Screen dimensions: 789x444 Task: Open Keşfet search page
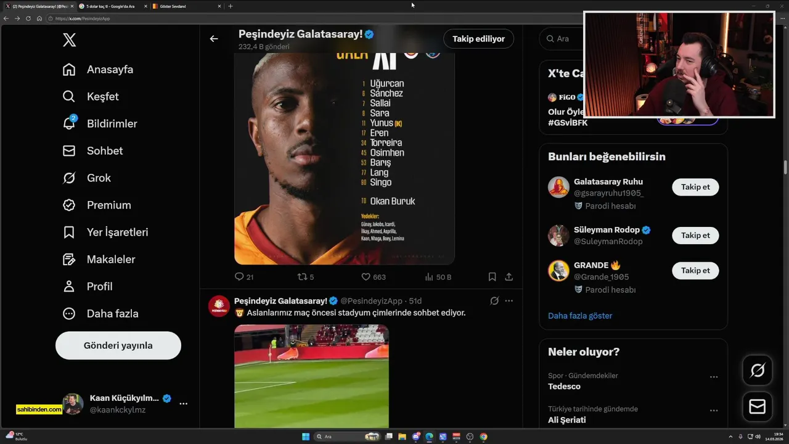click(91, 97)
